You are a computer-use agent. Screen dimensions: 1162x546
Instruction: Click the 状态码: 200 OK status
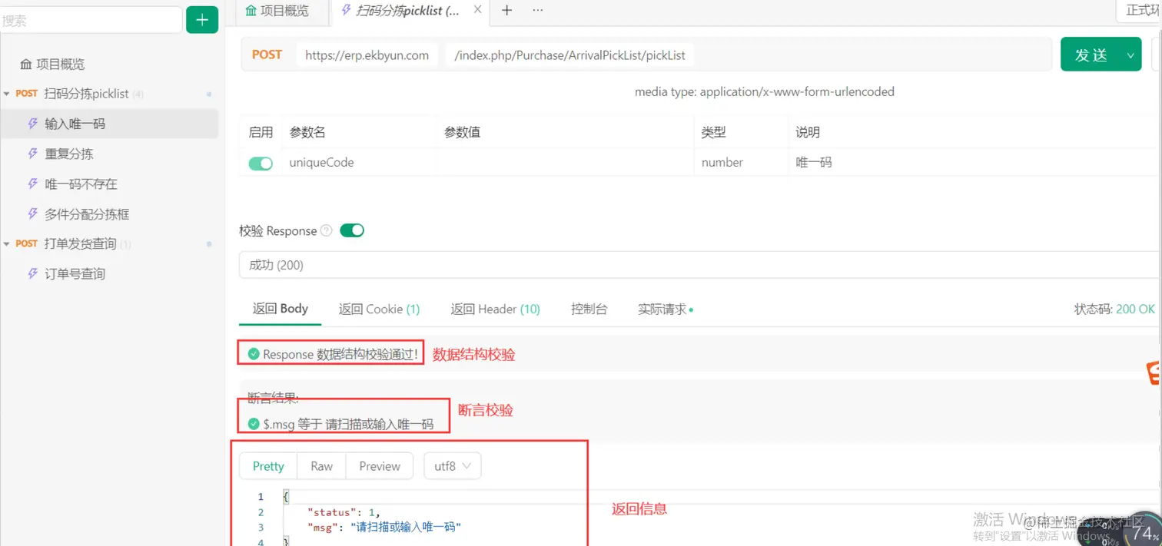[1114, 309]
